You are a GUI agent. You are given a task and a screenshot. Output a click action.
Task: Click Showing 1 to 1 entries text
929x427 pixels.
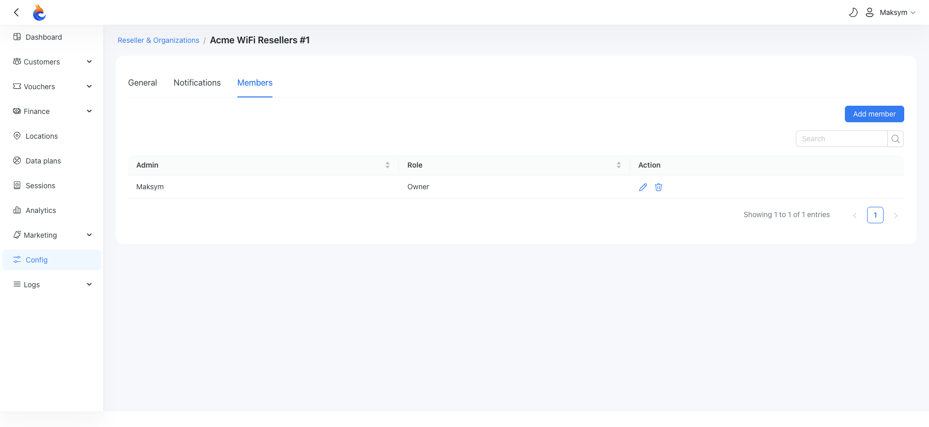tap(787, 215)
